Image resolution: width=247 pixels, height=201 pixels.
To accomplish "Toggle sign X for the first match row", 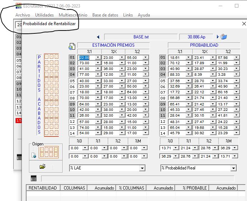I will coord(52,57).
